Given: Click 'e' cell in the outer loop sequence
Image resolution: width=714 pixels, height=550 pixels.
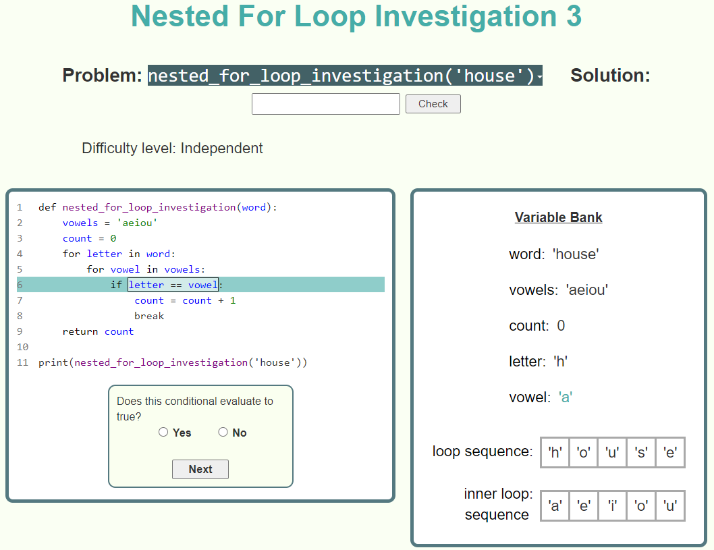Looking at the screenshot, I should coord(670,452).
